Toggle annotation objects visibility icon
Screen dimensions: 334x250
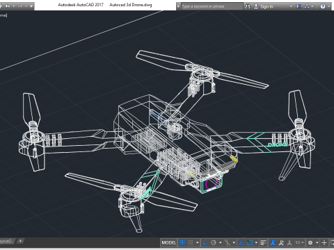point(273,242)
